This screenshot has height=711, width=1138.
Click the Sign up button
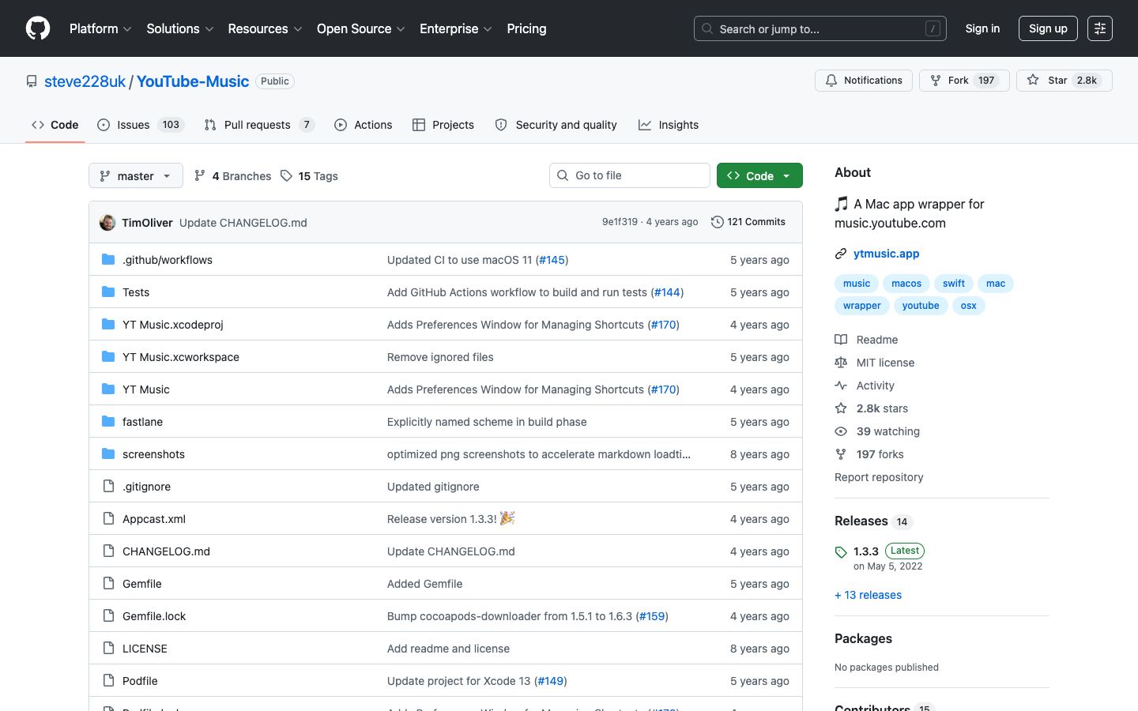[x=1048, y=28]
